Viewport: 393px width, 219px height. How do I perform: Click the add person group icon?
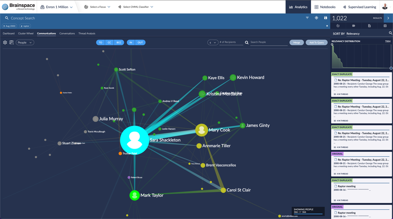(x=12, y=43)
